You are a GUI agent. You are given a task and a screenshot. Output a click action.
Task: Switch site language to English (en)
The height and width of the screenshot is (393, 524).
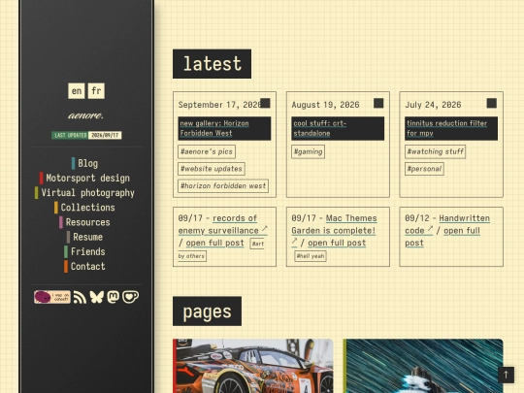(77, 91)
